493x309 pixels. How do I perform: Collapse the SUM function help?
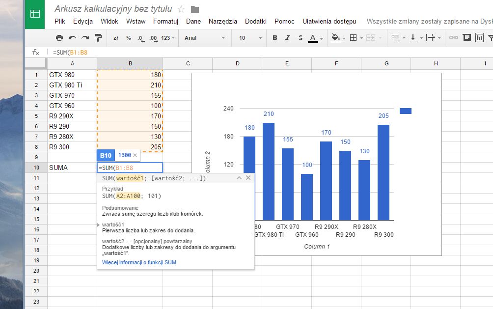pos(239,178)
